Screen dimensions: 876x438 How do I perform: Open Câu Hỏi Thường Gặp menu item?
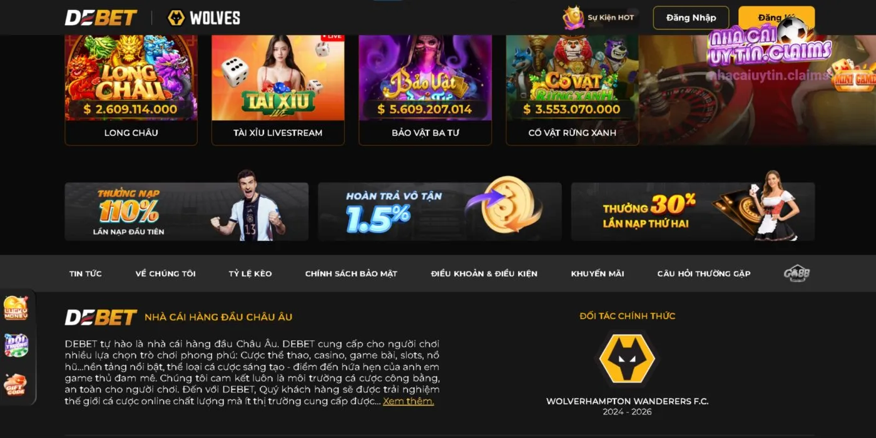[704, 273]
